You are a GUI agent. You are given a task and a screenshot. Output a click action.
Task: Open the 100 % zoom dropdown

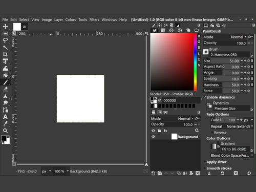[61, 171]
